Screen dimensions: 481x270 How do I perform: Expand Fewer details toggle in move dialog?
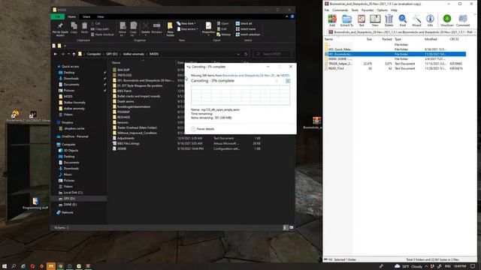[x=203, y=129]
